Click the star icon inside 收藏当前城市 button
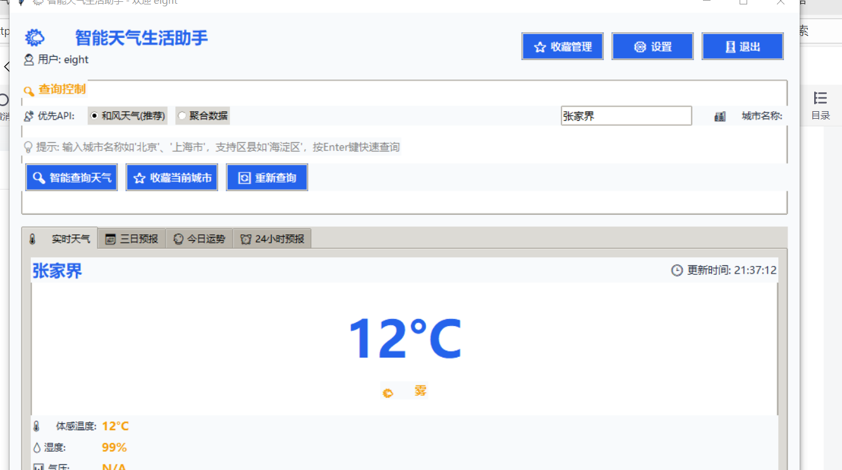This screenshot has width=842, height=470. 138,178
